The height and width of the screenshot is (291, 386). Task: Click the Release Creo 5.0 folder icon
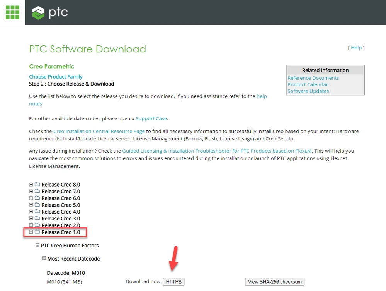click(37, 205)
